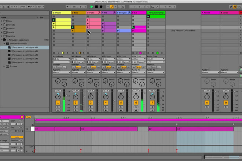Start playback with the green Play button

pos(92,7)
